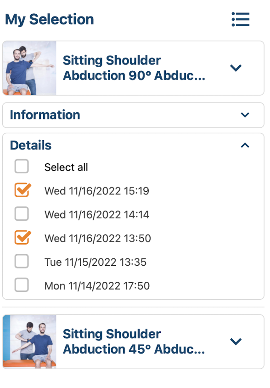Check the Select all checkbox
Screen dimensions: 270x388
coord(22,166)
